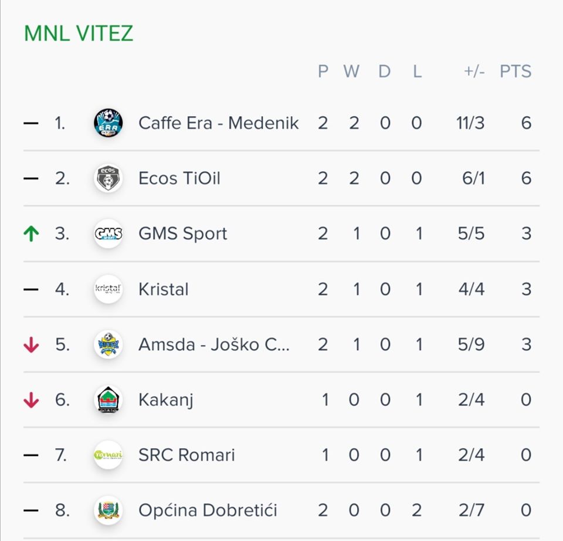Open the MNL VITEZ league title
The width and height of the screenshot is (563, 541).
click(x=78, y=33)
